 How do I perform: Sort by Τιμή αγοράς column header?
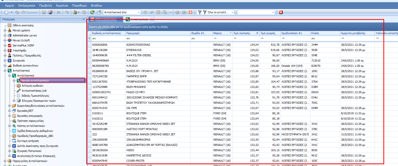click(270, 33)
